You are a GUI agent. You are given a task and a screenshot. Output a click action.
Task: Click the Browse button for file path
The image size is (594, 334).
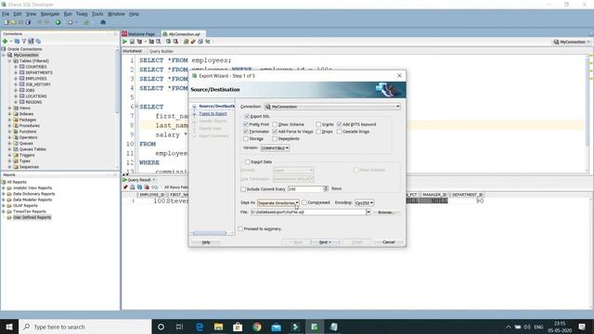click(386, 212)
